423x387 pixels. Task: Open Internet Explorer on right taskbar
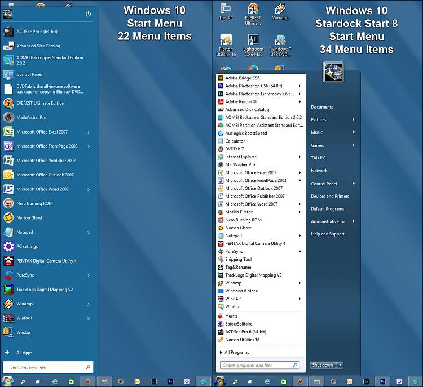[x=267, y=381]
